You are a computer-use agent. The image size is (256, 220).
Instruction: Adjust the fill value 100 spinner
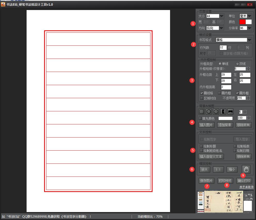pyautogui.click(x=249, y=118)
